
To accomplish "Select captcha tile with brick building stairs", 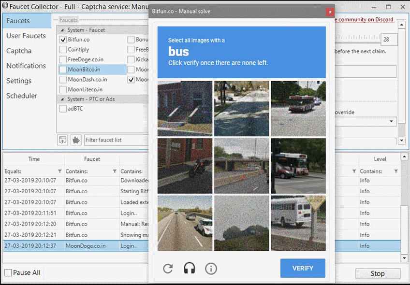I will (x=185, y=109).
